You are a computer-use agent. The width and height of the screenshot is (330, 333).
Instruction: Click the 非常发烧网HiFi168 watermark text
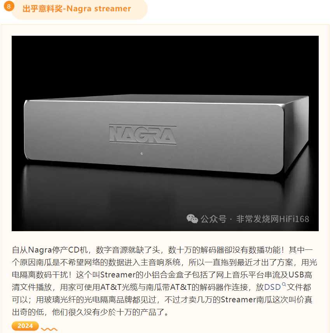[x=272, y=219]
